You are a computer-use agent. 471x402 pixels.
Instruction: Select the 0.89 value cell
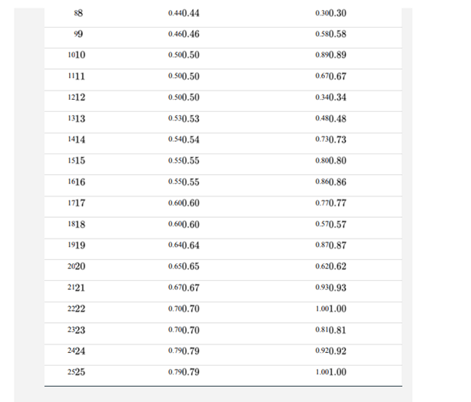point(331,55)
